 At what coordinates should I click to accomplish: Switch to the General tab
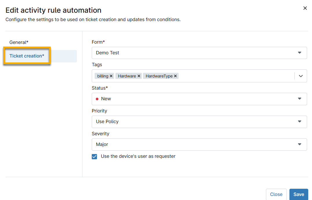pos(19,42)
